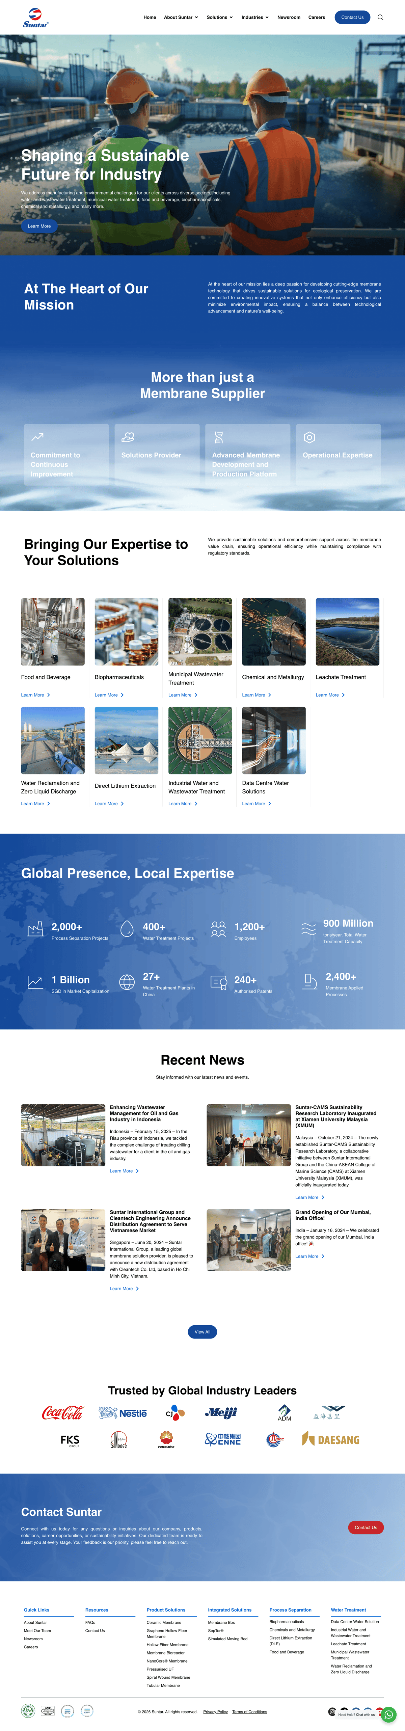405x1731 pixels.
Task: Open the Industrial Water and Wastewater thumbnail
Action: [x=200, y=740]
